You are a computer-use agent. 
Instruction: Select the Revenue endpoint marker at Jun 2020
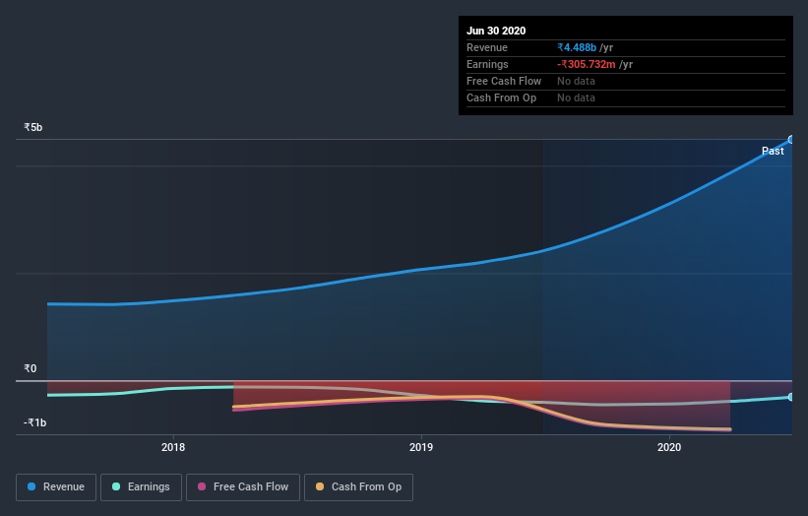791,140
